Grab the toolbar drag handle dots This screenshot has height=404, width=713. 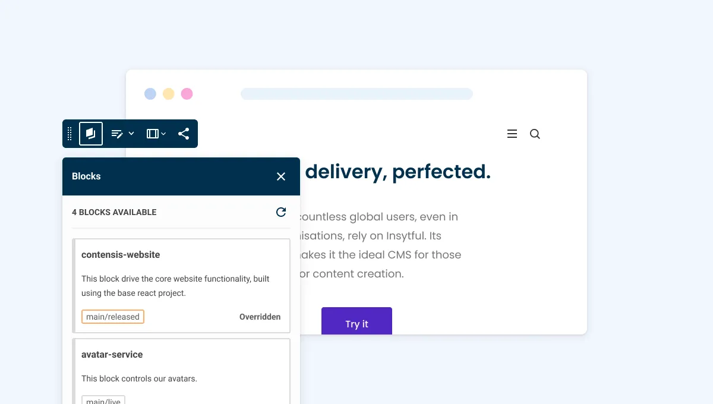coord(70,134)
